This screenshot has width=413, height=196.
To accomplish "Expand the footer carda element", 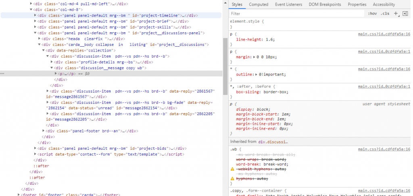I will coord(19,195).
